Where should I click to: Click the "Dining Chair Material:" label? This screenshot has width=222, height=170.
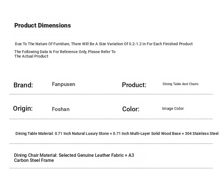pyautogui.click(x=36, y=155)
